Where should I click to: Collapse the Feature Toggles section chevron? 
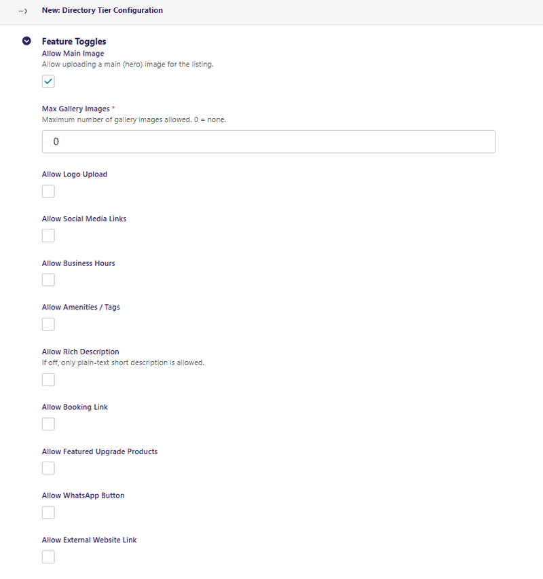pos(26,41)
